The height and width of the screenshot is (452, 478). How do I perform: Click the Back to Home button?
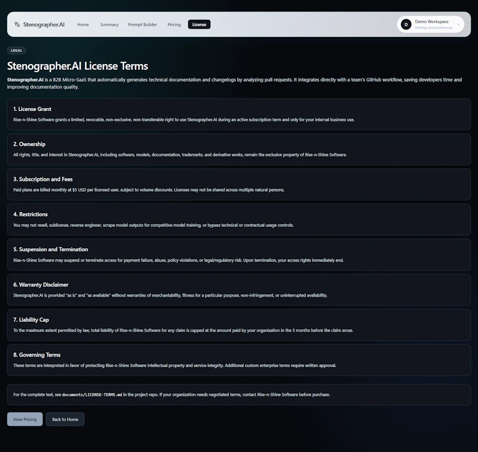tap(65, 419)
